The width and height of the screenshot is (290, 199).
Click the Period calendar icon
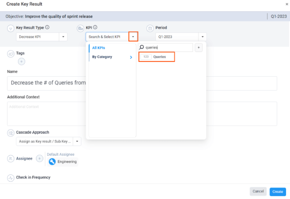150,28
